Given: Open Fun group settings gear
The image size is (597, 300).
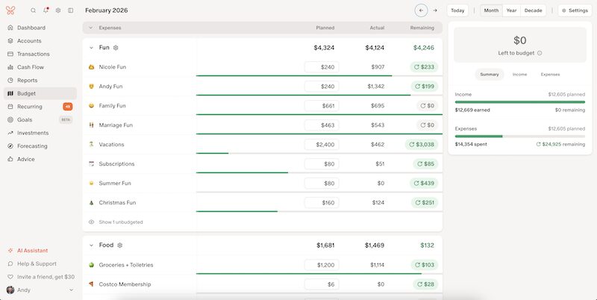Looking at the screenshot, I should tap(116, 48).
